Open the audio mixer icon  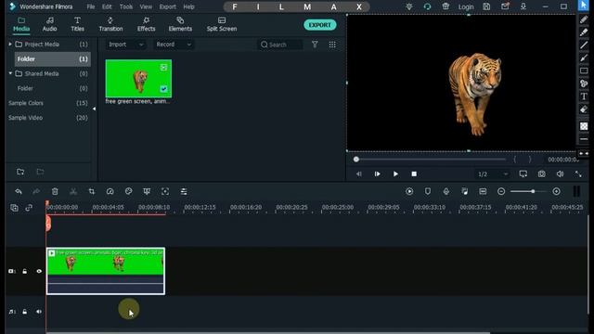point(464,192)
